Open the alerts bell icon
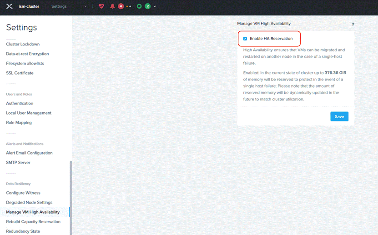Viewport: 378px width, 235px height. pyautogui.click(x=112, y=6)
